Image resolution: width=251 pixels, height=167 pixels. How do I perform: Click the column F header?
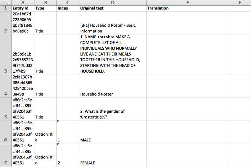240,3
